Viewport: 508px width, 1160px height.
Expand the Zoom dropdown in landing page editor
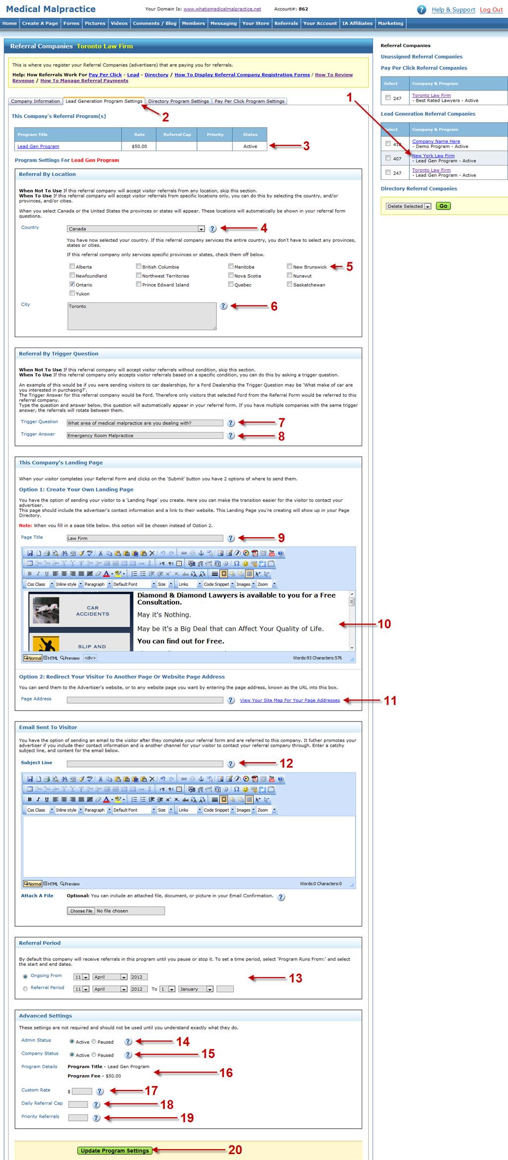(x=266, y=584)
